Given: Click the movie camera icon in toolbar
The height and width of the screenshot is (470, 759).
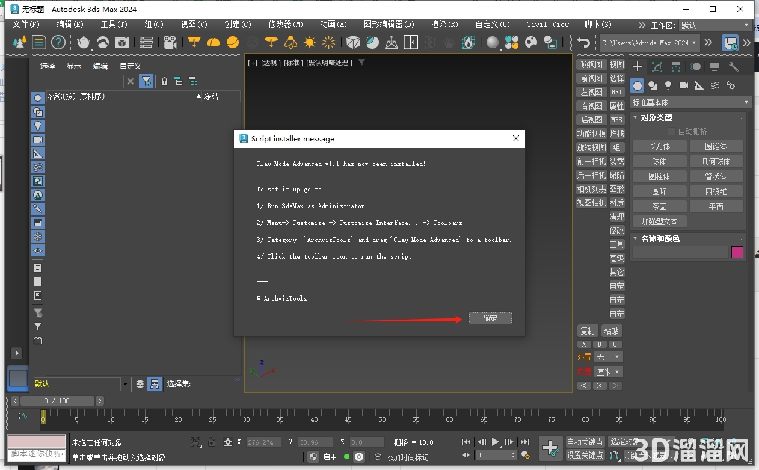Looking at the screenshot, I should [x=170, y=42].
